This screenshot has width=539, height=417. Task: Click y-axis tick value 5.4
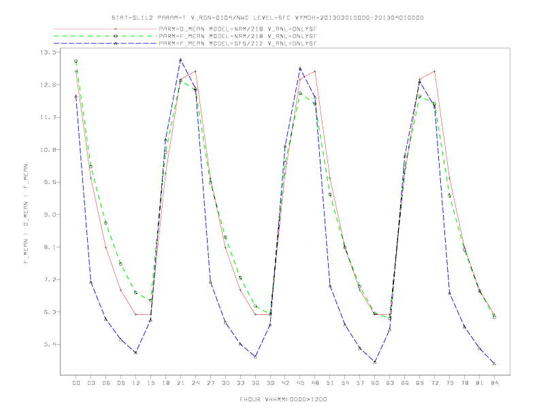point(50,344)
